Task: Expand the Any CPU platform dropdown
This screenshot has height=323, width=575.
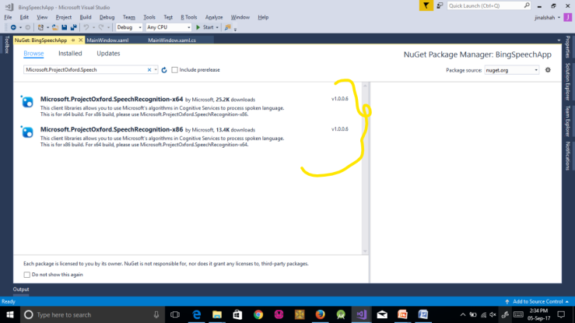Action: (x=168, y=27)
